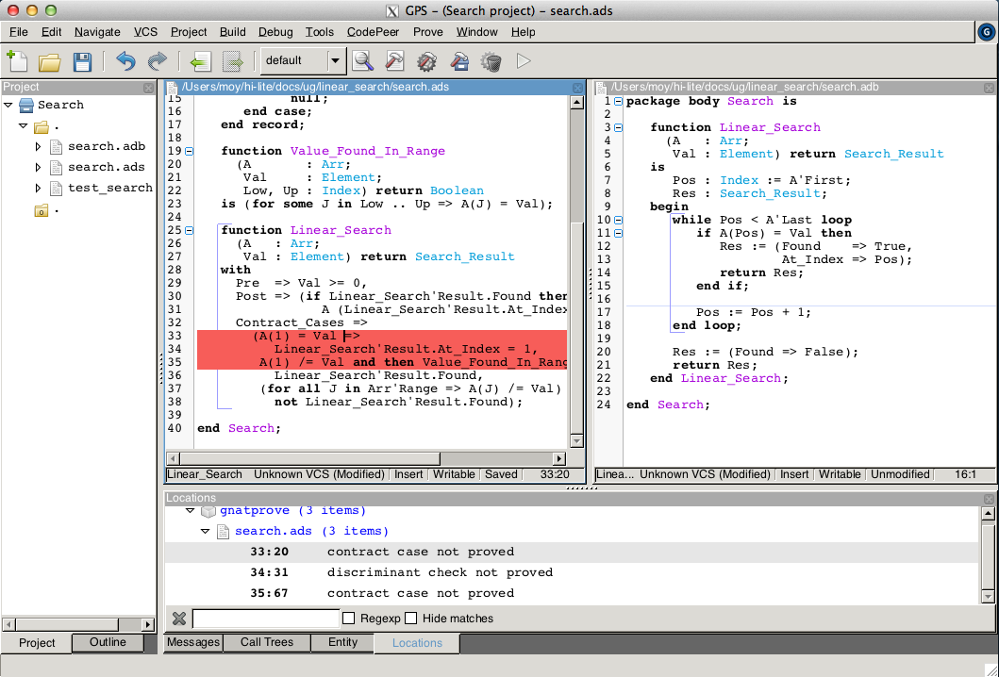The width and height of the screenshot is (999, 677).
Task: Collapse the dot source folder node
Action: tap(24, 126)
